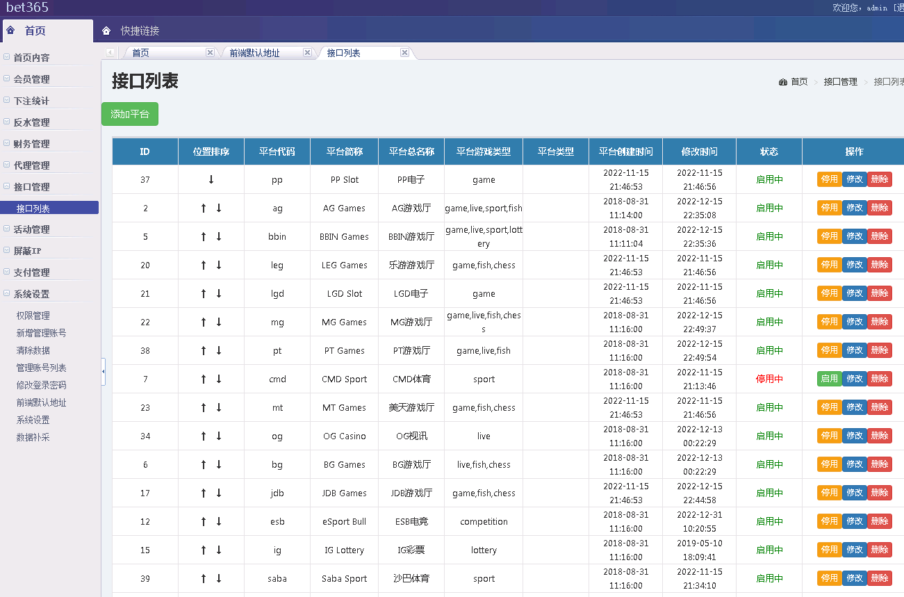The height and width of the screenshot is (597, 904).
Task: Move the ag platform up
Action: tap(204, 208)
